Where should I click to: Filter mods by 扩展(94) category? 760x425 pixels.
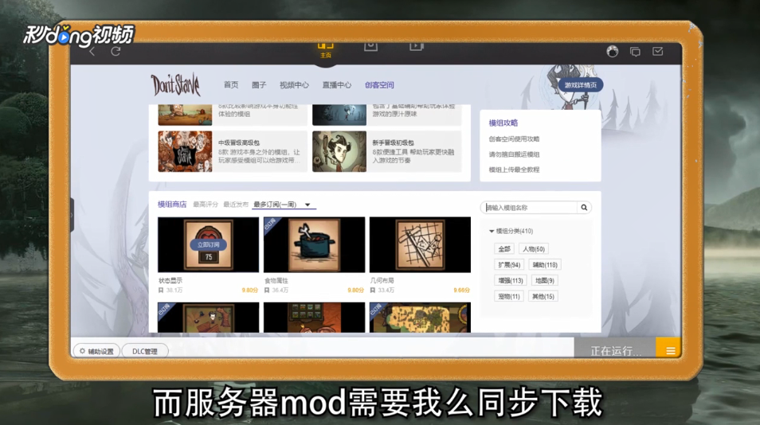(x=509, y=265)
